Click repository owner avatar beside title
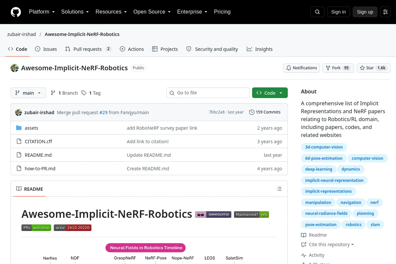396x264 pixels. coord(15,68)
